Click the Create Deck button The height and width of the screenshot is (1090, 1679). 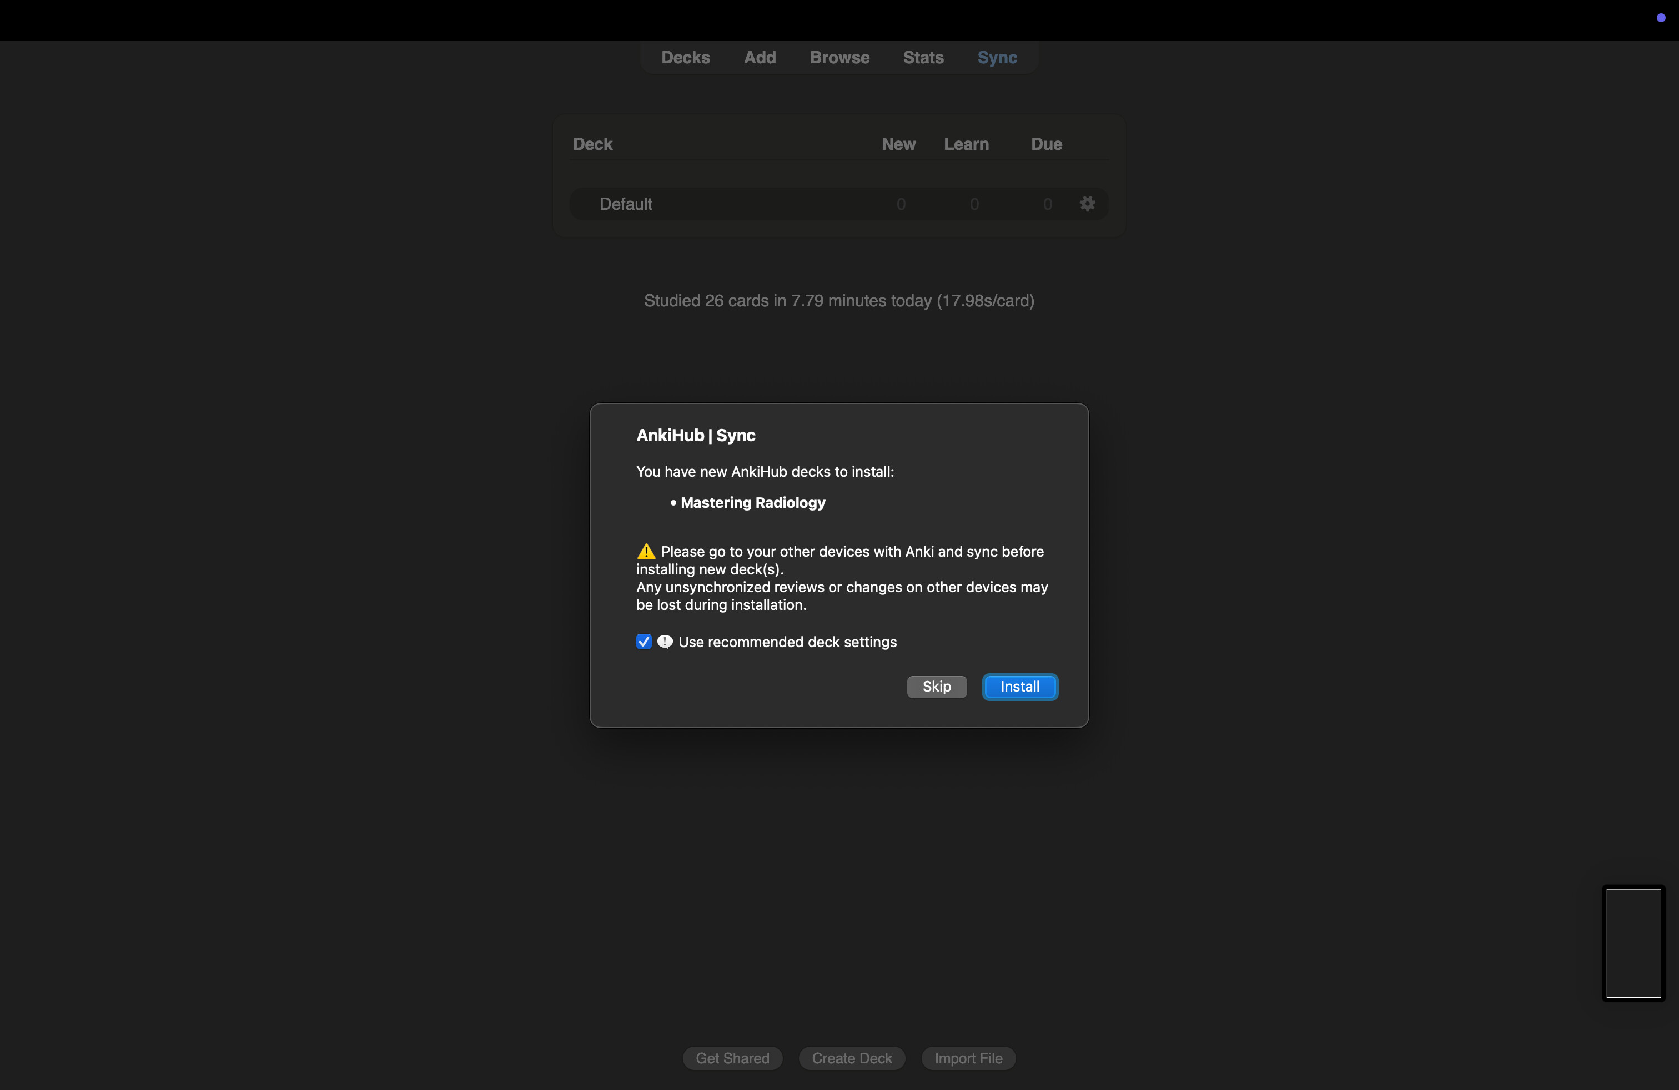(851, 1058)
